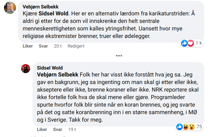The height and width of the screenshot is (137, 216).
Task: Open the 20 t timestamp link
Action: tap(58, 46)
